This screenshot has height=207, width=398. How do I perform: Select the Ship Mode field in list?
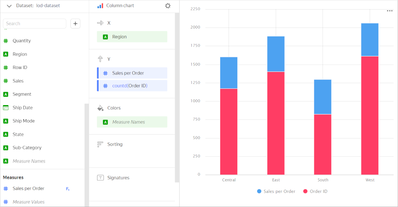[23, 121]
